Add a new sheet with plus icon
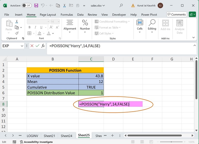Image resolution: width=199 pixels, height=144 pixels. (112, 135)
